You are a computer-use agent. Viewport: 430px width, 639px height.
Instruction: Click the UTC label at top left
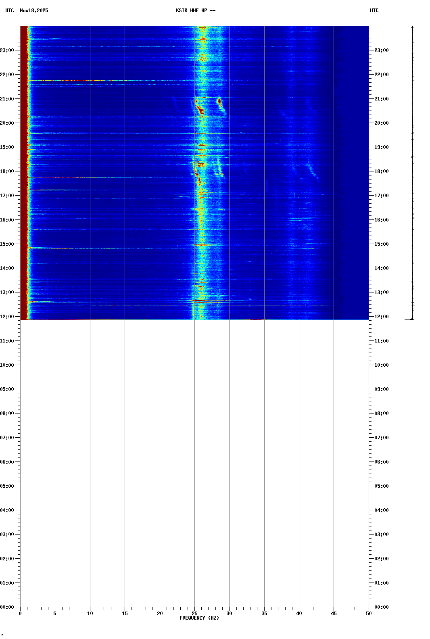(x=9, y=10)
